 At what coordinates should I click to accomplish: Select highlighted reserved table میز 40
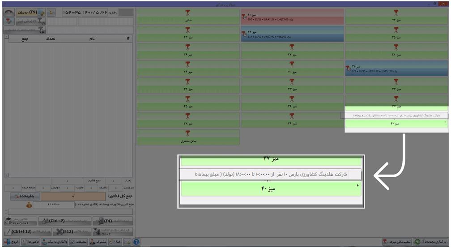(x=396, y=124)
